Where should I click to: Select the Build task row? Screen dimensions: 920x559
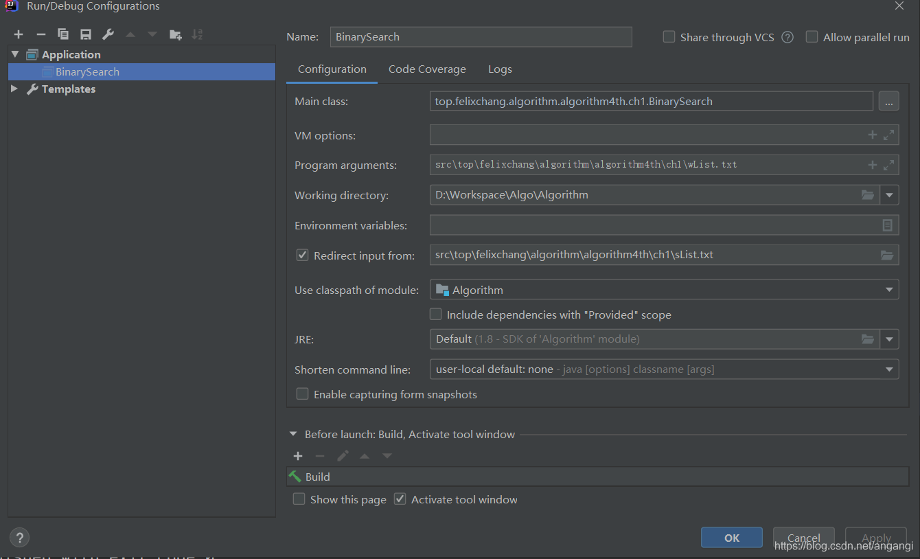pyautogui.click(x=597, y=477)
